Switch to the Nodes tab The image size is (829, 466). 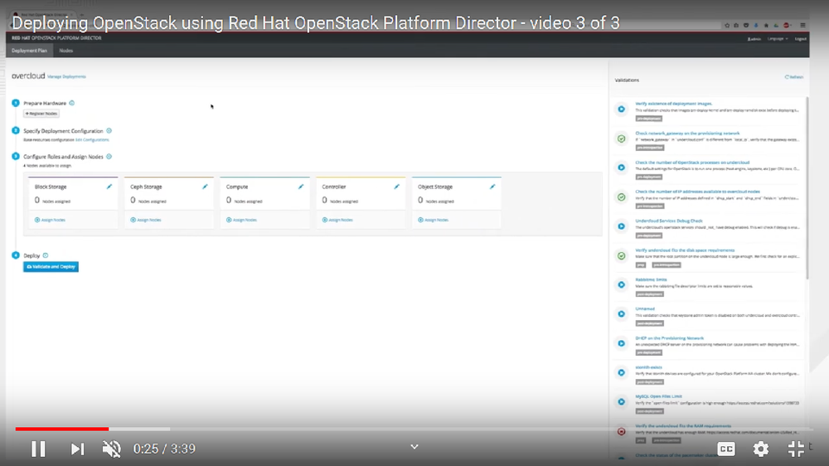coord(66,51)
